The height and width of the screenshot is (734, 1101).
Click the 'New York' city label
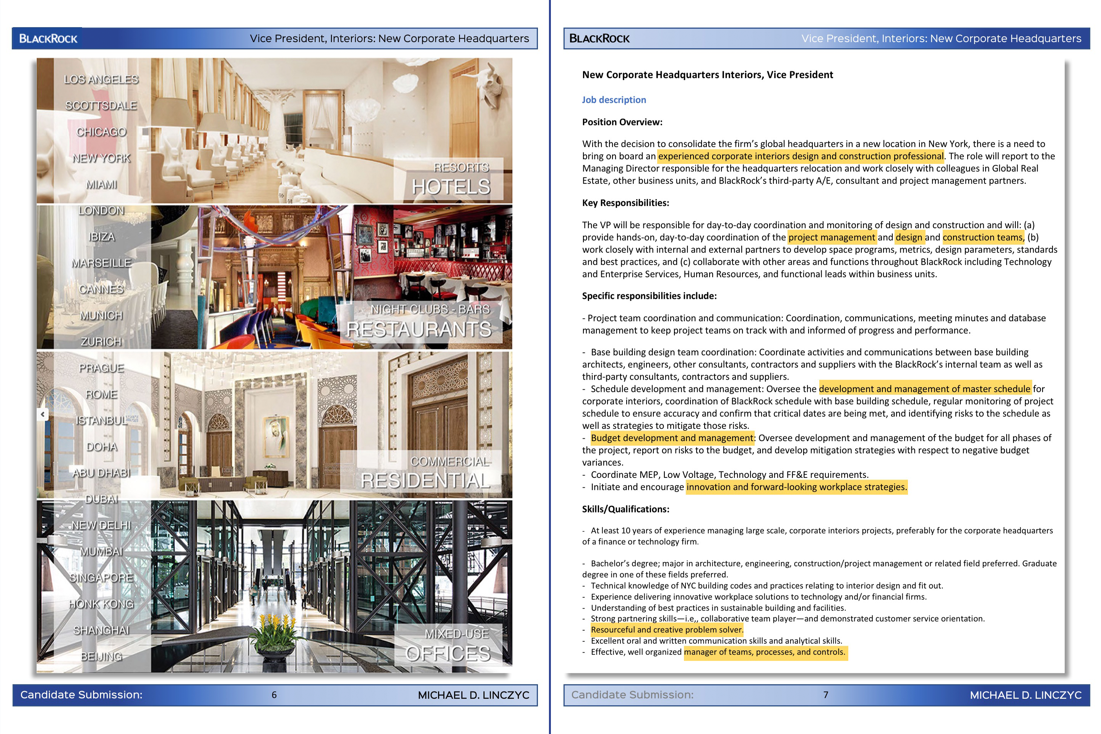[x=101, y=158]
